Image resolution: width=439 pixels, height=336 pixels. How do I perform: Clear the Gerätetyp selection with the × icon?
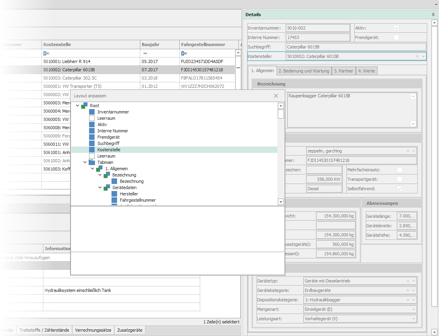408,280
